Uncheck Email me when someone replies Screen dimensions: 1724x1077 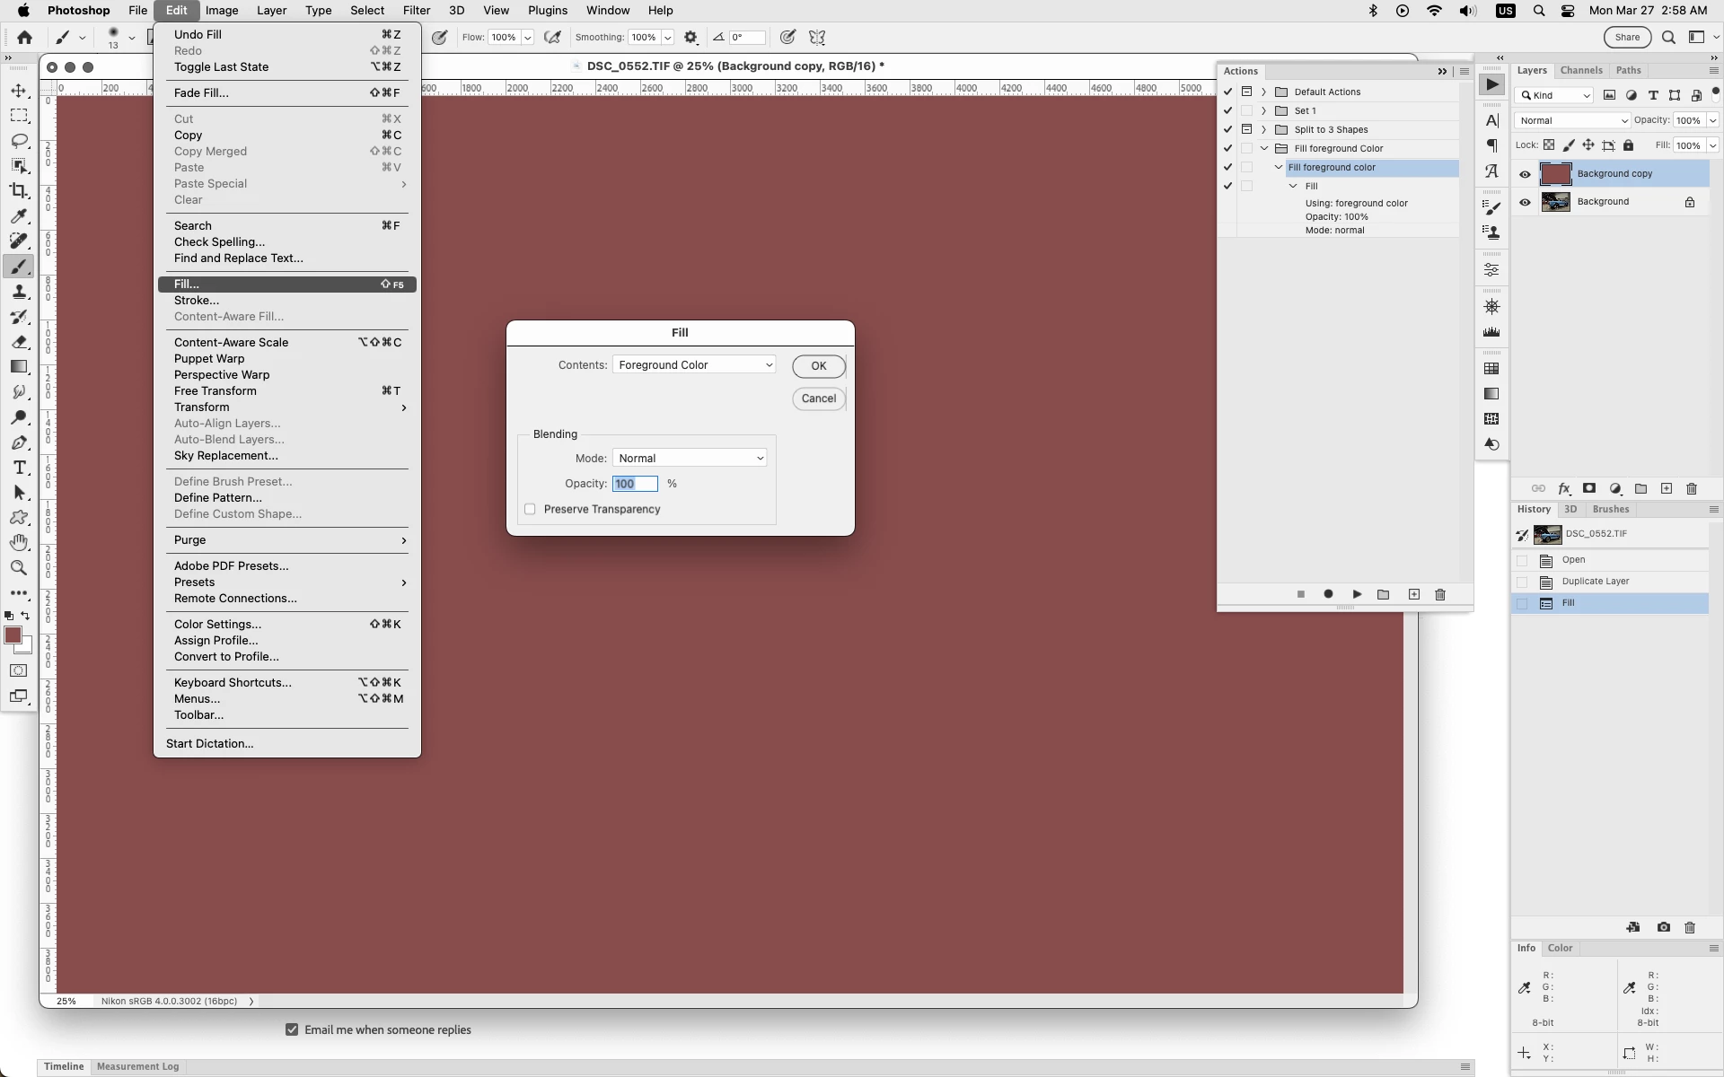tap(292, 1029)
